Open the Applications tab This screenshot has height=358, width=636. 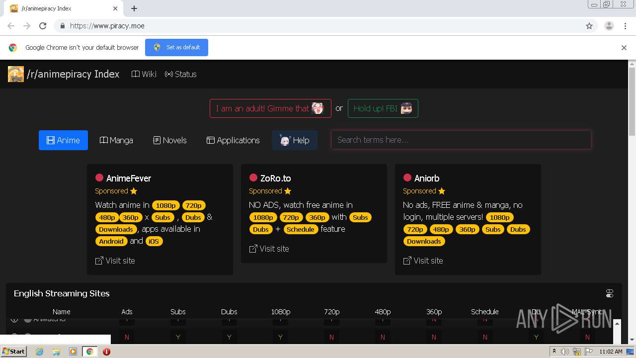233,140
